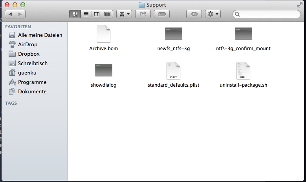Click the showdialog executable icon
Image resolution: width=306 pixels, height=182 pixels.
pyautogui.click(x=104, y=70)
